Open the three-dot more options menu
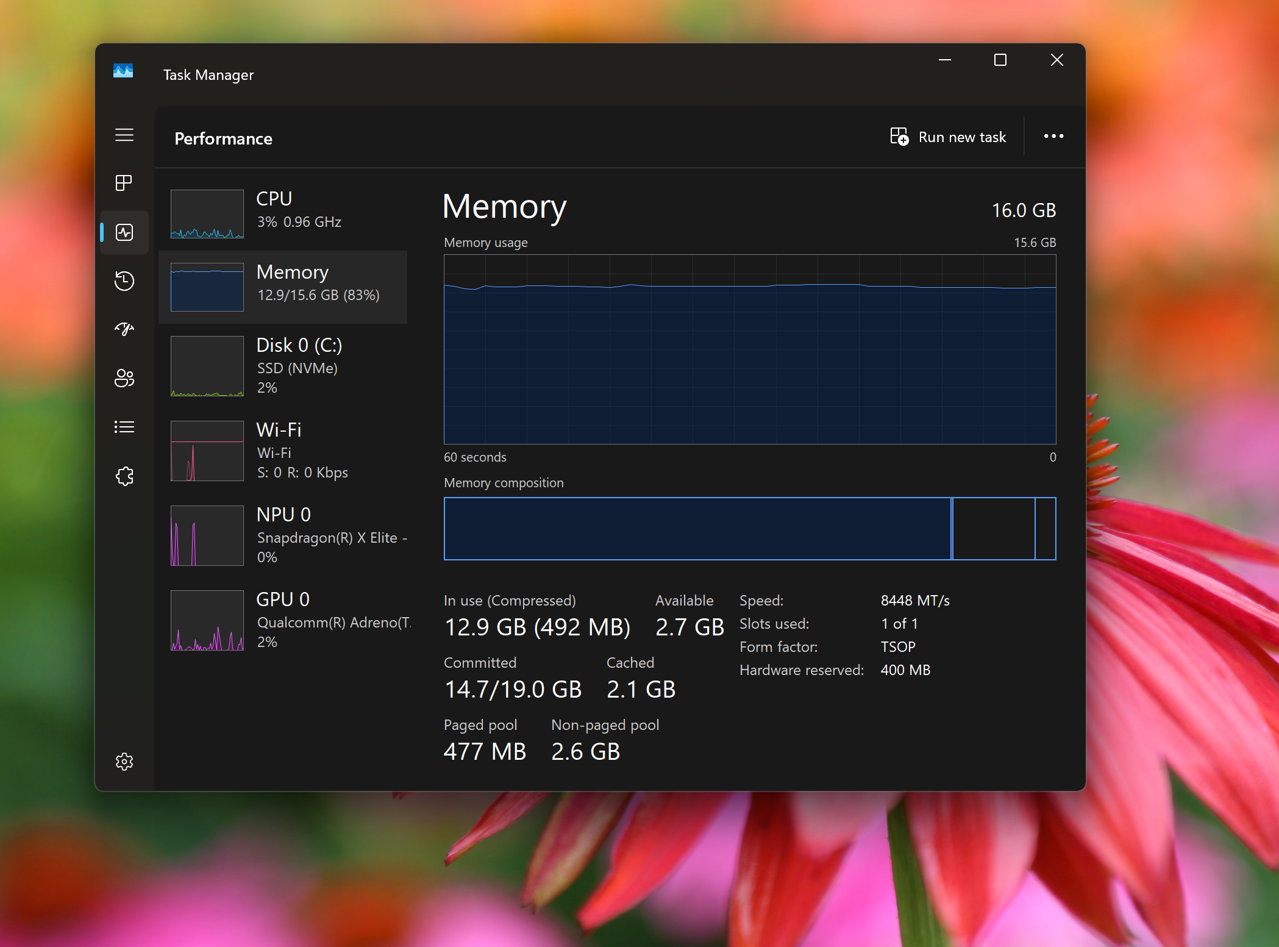The height and width of the screenshot is (947, 1279). (1053, 137)
